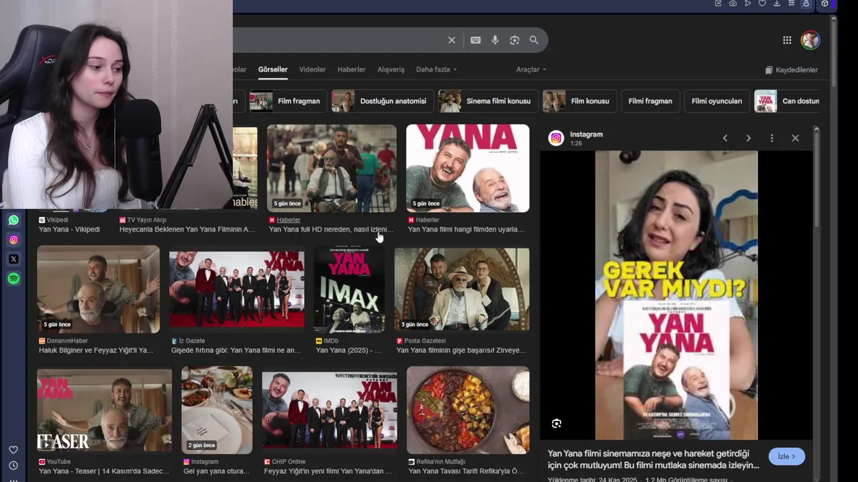Image resolution: width=858 pixels, height=482 pixels.
Task: Open WhatsApp in the browser sidebar
Action: click(x=13, y=220)
